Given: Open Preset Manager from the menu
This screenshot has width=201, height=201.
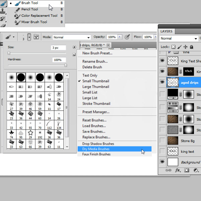Looking at the screenshot, I should pyautogui.click(x=96, y=112).
